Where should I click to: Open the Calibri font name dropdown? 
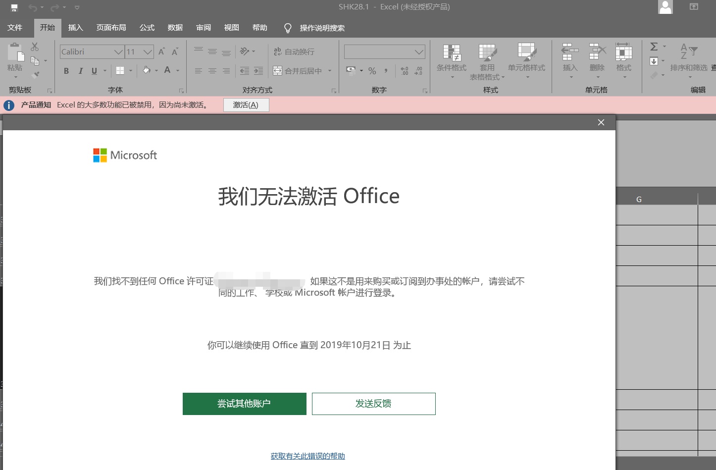pos(118,52)
